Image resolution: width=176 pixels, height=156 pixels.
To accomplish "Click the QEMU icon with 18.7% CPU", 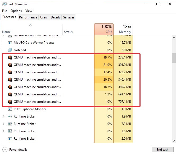I will tap(10, 87).
